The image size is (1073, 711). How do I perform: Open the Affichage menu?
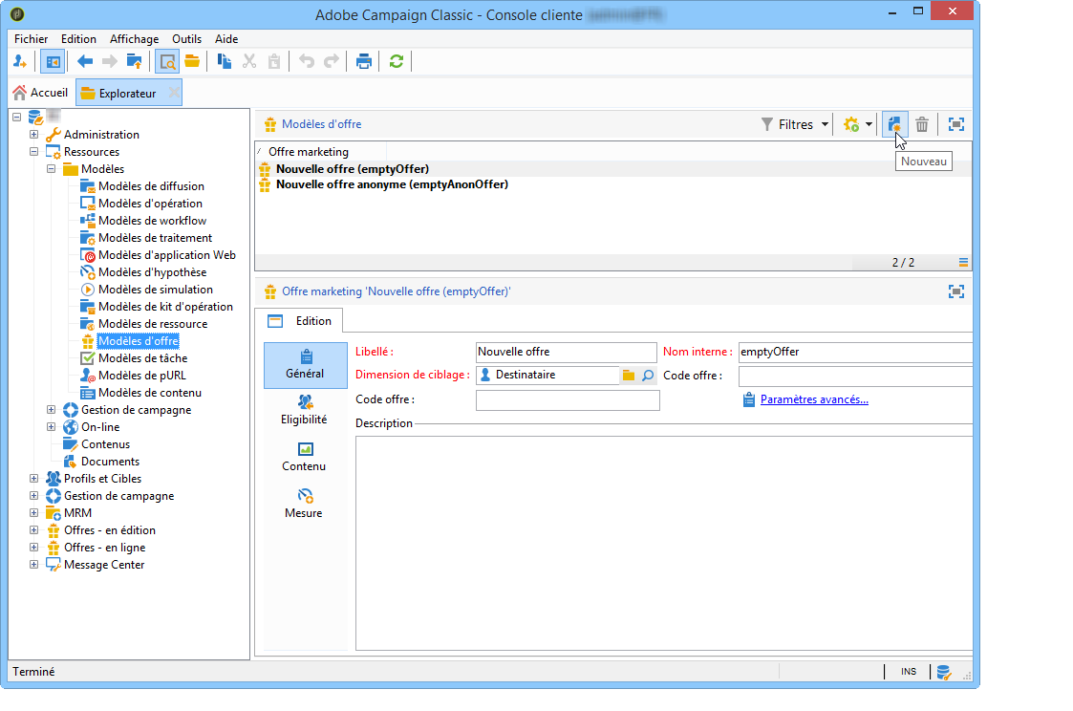coord(134,39)
